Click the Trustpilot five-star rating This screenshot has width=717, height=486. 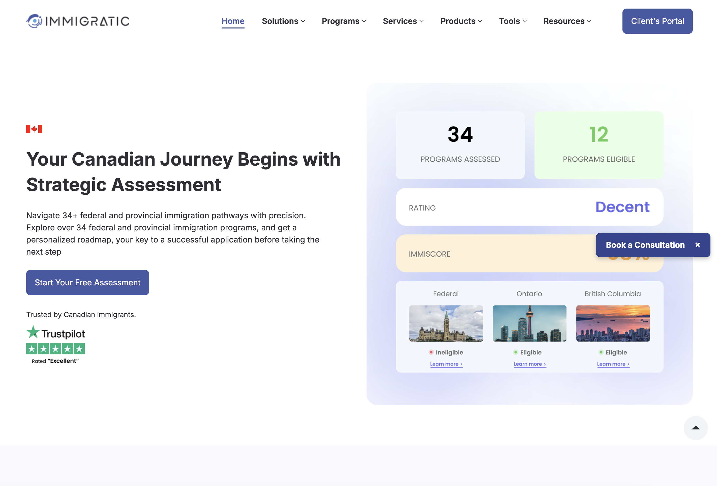[x=55, y=349]
